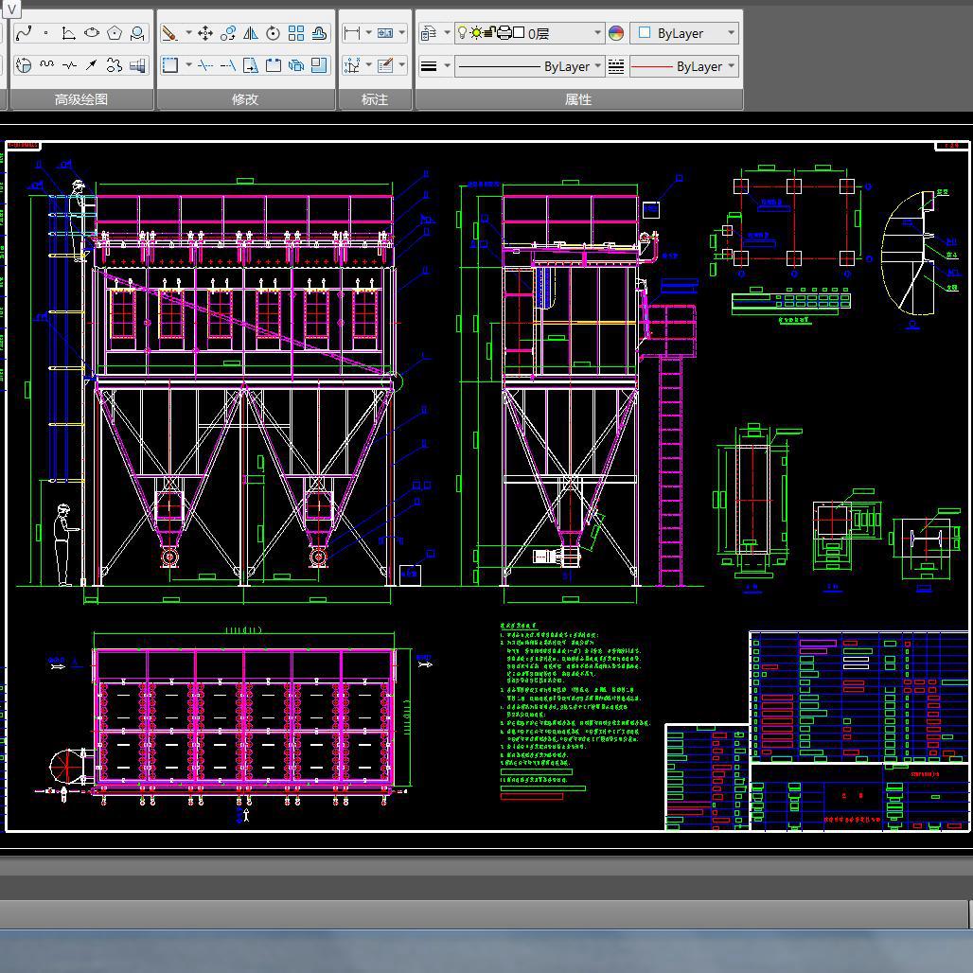This screenshot has height=973, width=973.
Task: Select the Move tool with four arrows
Action: [204, 33]
